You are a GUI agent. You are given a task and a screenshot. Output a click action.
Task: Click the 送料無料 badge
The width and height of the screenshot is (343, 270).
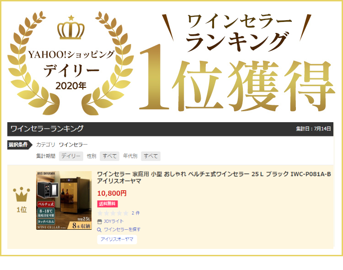[107, 204]
